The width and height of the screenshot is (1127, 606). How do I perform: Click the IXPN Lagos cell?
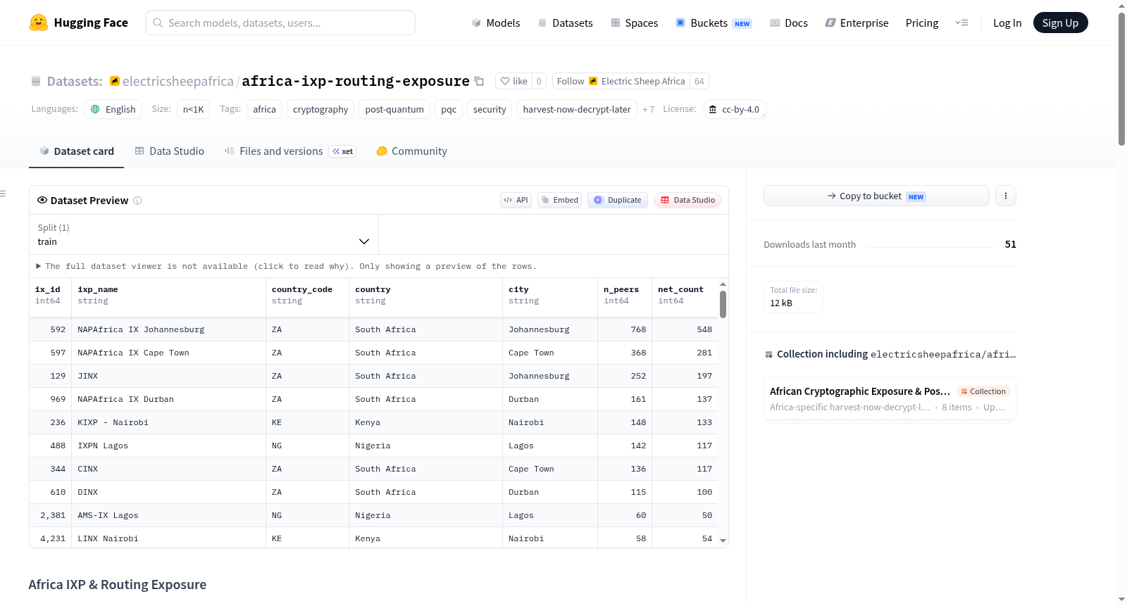[x=169, y=446]
